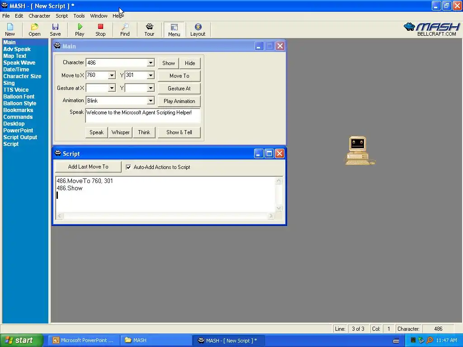Image resolution: width=463 pixels, height=347 pixels.
Task: Click the Main window title icon
Action: [57, 46]
